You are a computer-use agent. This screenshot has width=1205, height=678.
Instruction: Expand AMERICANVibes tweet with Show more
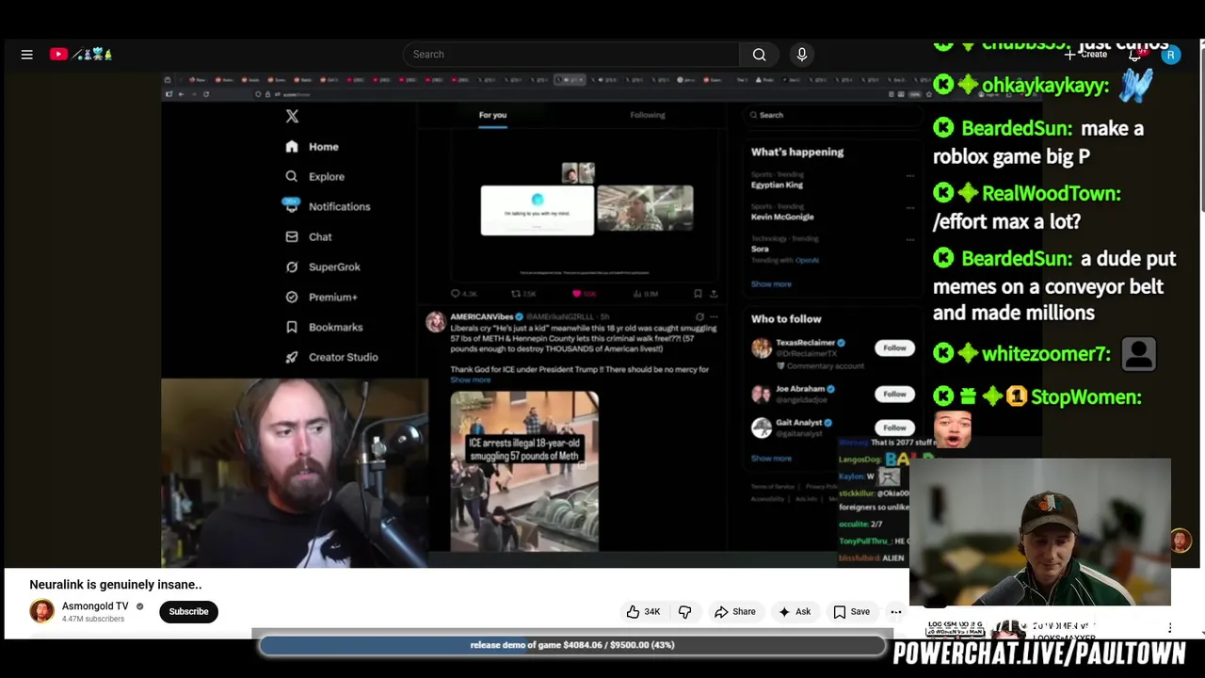coord(471,380)
